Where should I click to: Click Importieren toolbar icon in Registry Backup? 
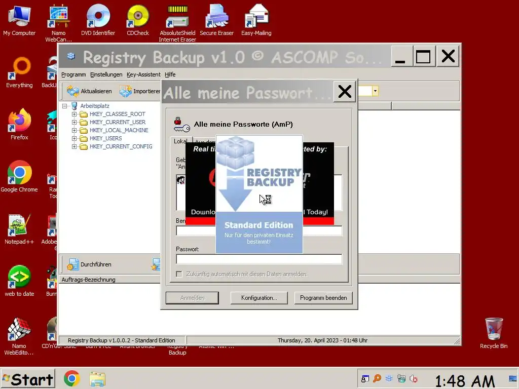pyautogui.click(x=126, y=91)
